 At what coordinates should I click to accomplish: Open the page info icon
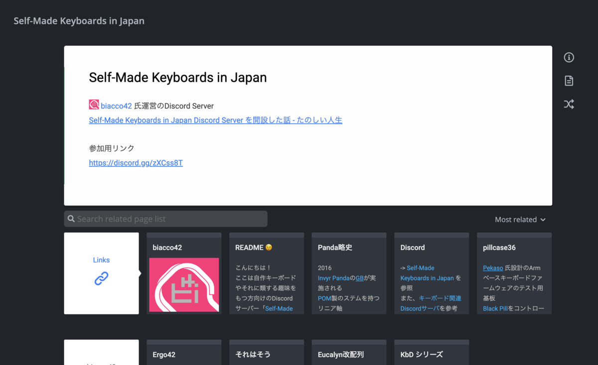[x=569, y=58]
